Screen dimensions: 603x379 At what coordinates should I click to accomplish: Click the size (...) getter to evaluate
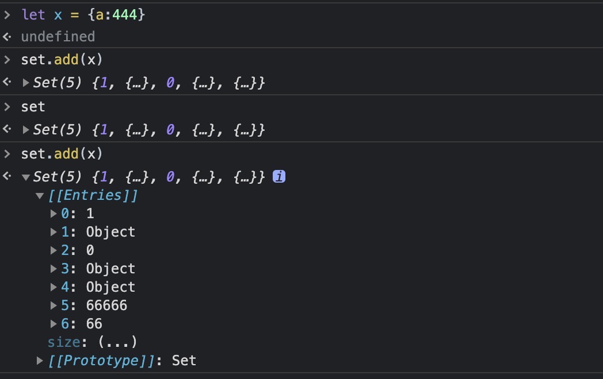(117, 343)
